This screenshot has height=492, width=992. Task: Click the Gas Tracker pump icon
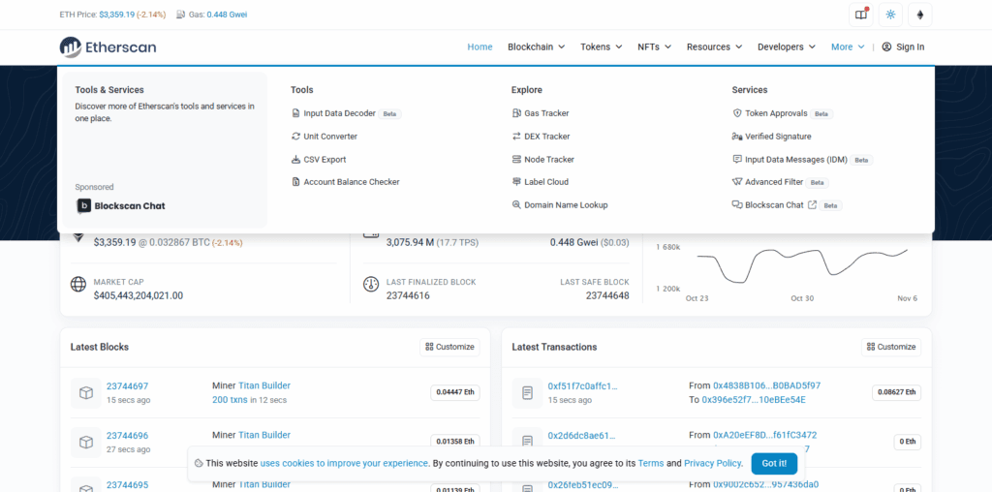(516, 113)
